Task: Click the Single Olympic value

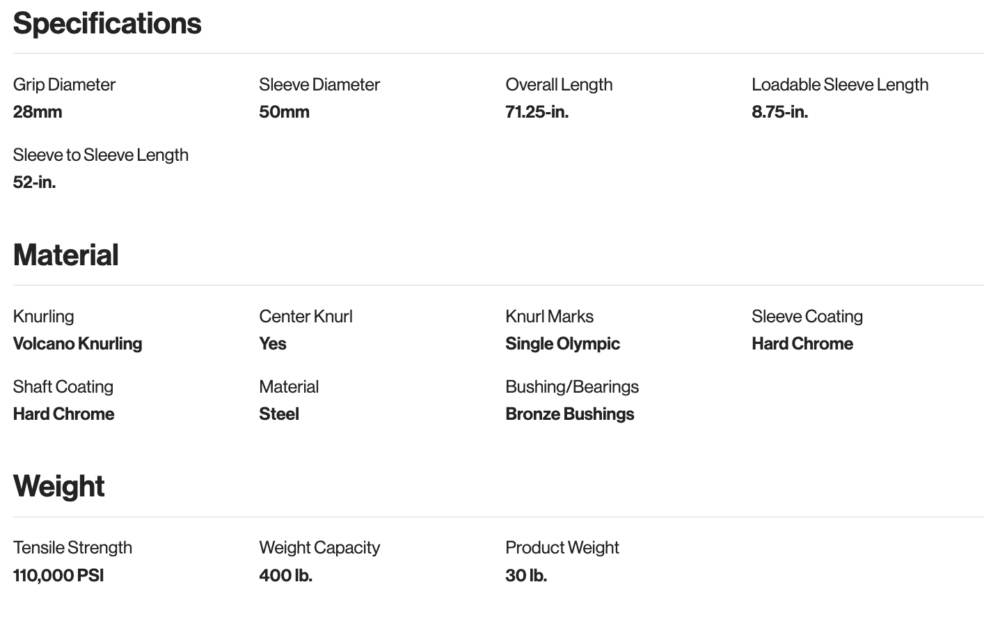Action: tap(562, 344)
